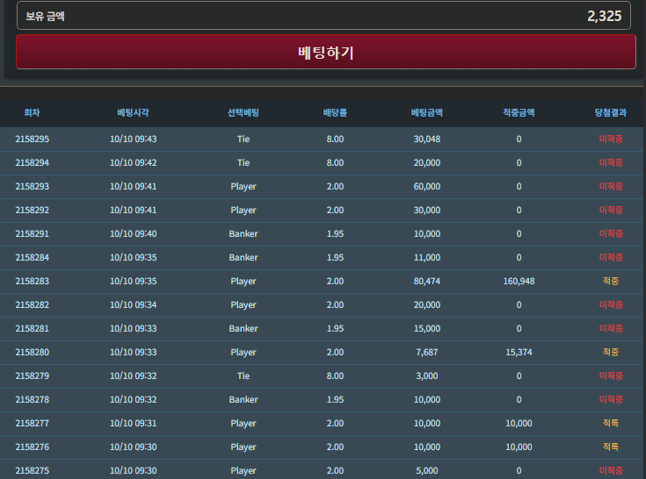Select round number 2158282
Viewport: 646px width, 479px height.
tap(33, 304)
